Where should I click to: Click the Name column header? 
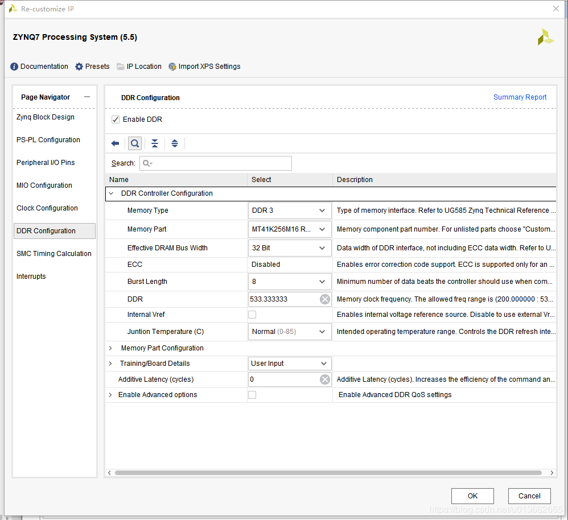[x=176, y=180]
